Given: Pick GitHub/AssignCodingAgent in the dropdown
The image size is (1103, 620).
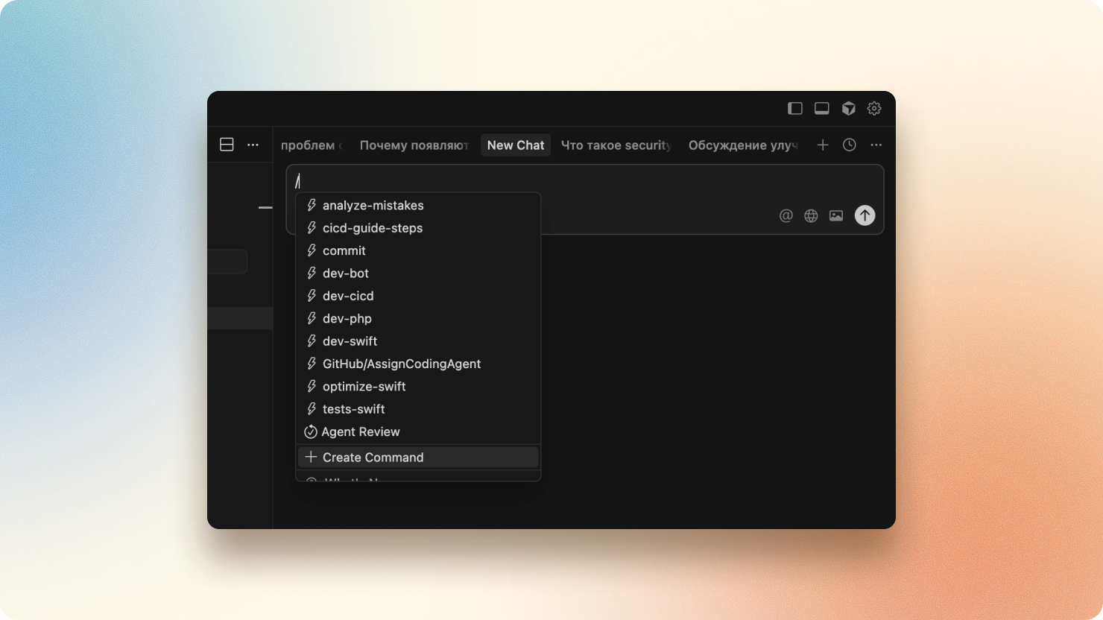Looking at the screenshot, I should pos(401,364).
